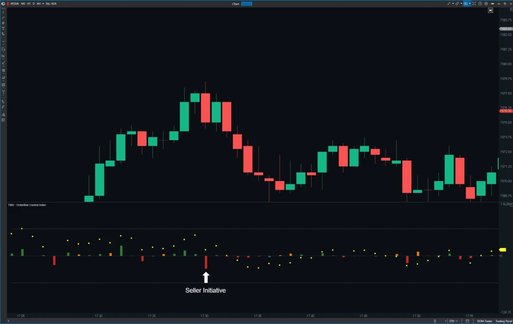Click the lower ruler tool icon
The image size is (513, 324).
[x=3, y=102]
